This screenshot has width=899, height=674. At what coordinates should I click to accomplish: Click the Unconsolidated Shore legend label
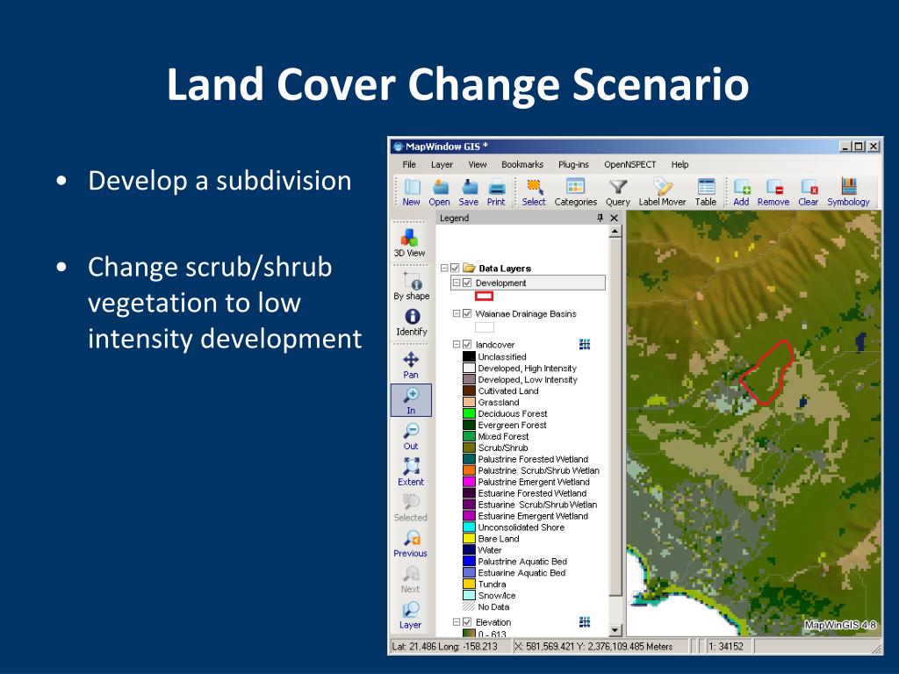[521, 527]
